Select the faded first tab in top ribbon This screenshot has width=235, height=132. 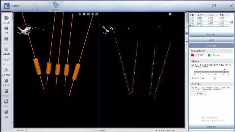(35, 6)
